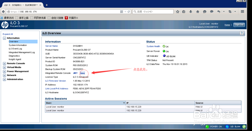Screen dimensions: 252x131
Task: Open Insight Agent page
Action: click(15, 59)
